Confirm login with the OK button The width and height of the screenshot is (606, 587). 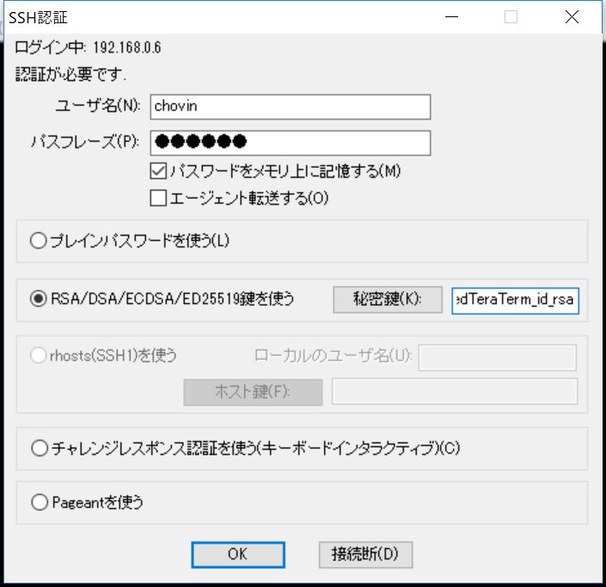238,554
